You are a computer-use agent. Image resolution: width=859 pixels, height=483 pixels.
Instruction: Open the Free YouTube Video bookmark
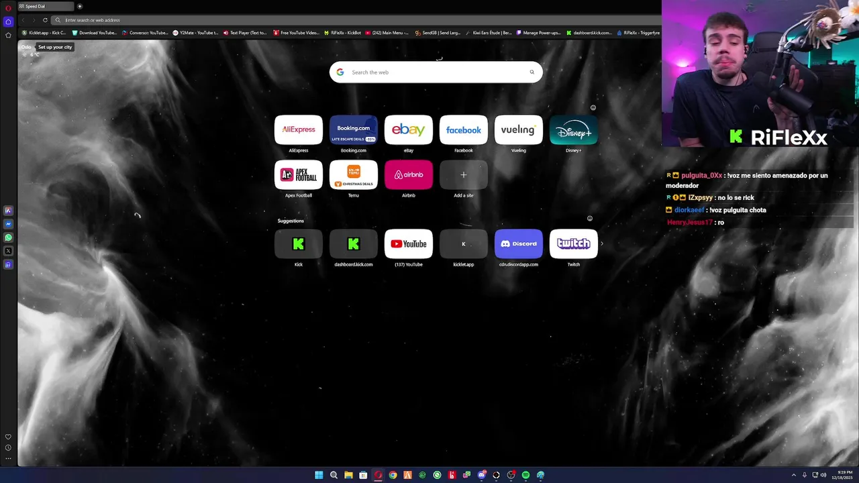tap(296, 32)
